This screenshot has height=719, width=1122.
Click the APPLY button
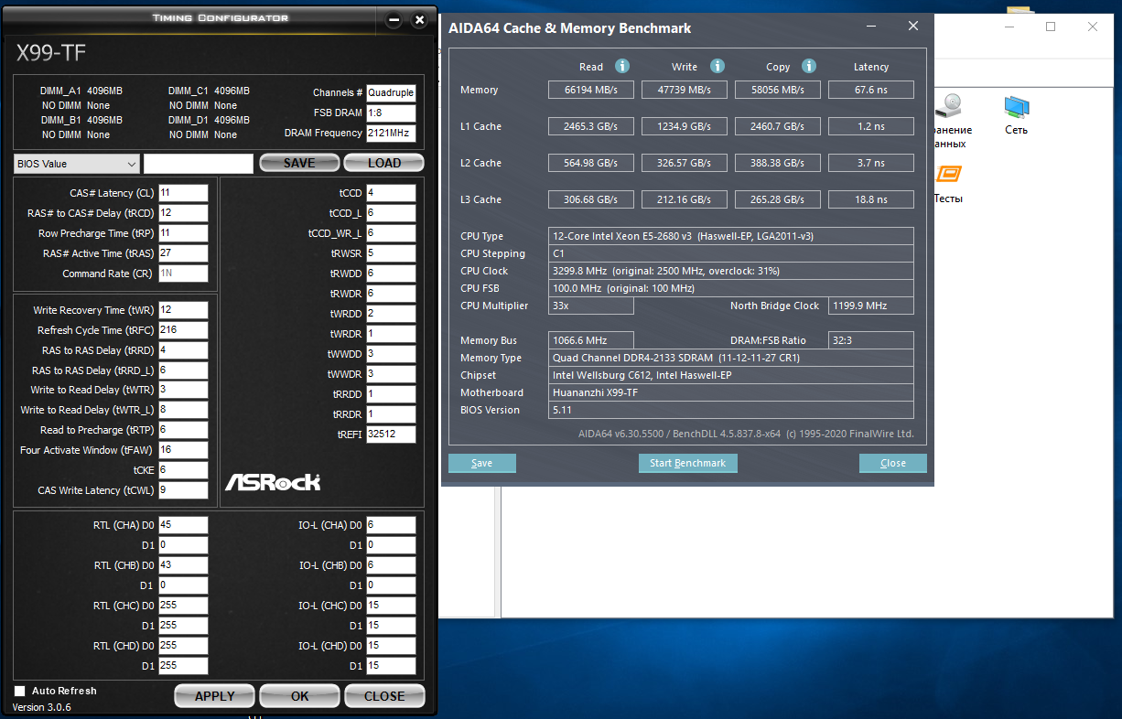tap(214, 695)
